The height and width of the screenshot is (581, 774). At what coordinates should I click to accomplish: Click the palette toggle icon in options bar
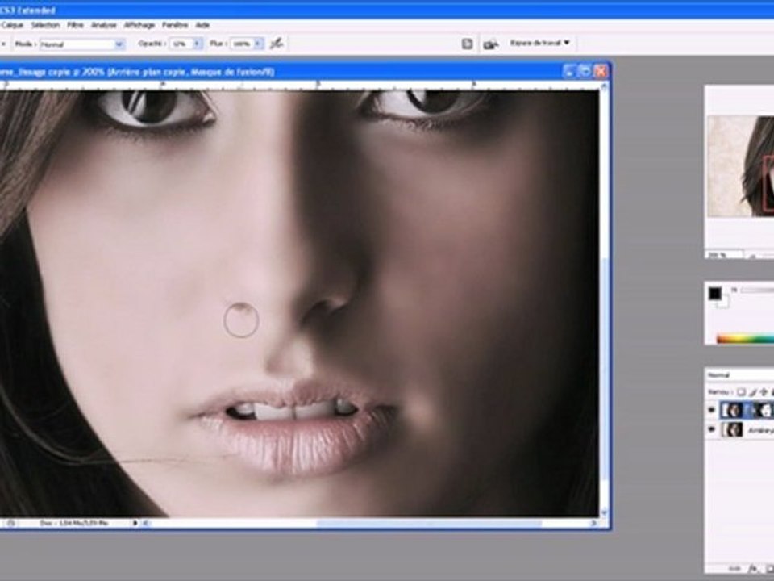467,44
